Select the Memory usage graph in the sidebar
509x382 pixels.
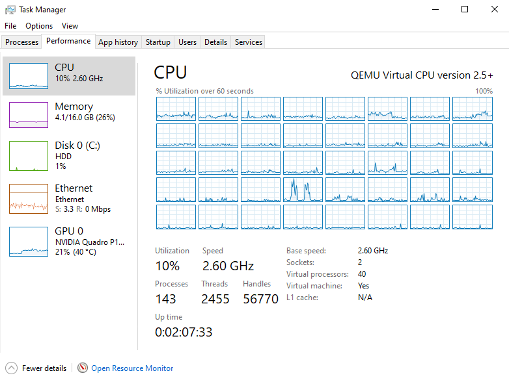tap(29, 115)
